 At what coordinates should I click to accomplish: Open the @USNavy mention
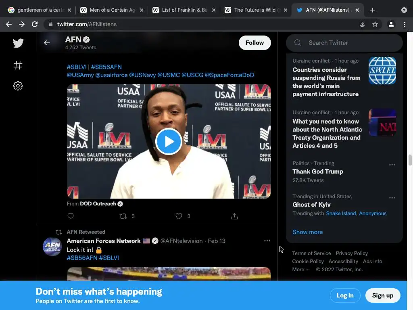click(x=142, y=75)
